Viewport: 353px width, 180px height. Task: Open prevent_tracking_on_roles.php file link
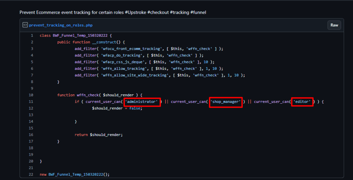tap(61, 25)
